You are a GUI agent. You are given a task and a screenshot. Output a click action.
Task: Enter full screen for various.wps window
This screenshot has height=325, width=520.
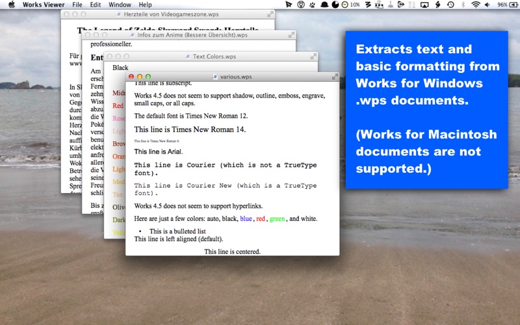pyautogui.click(x=335, y=77)
